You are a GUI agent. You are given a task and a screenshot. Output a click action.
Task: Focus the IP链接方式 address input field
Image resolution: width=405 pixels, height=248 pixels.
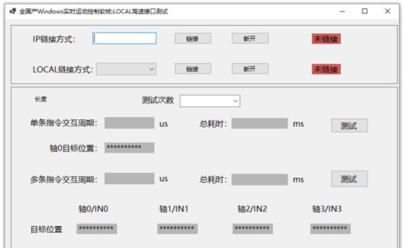point(125,38)
